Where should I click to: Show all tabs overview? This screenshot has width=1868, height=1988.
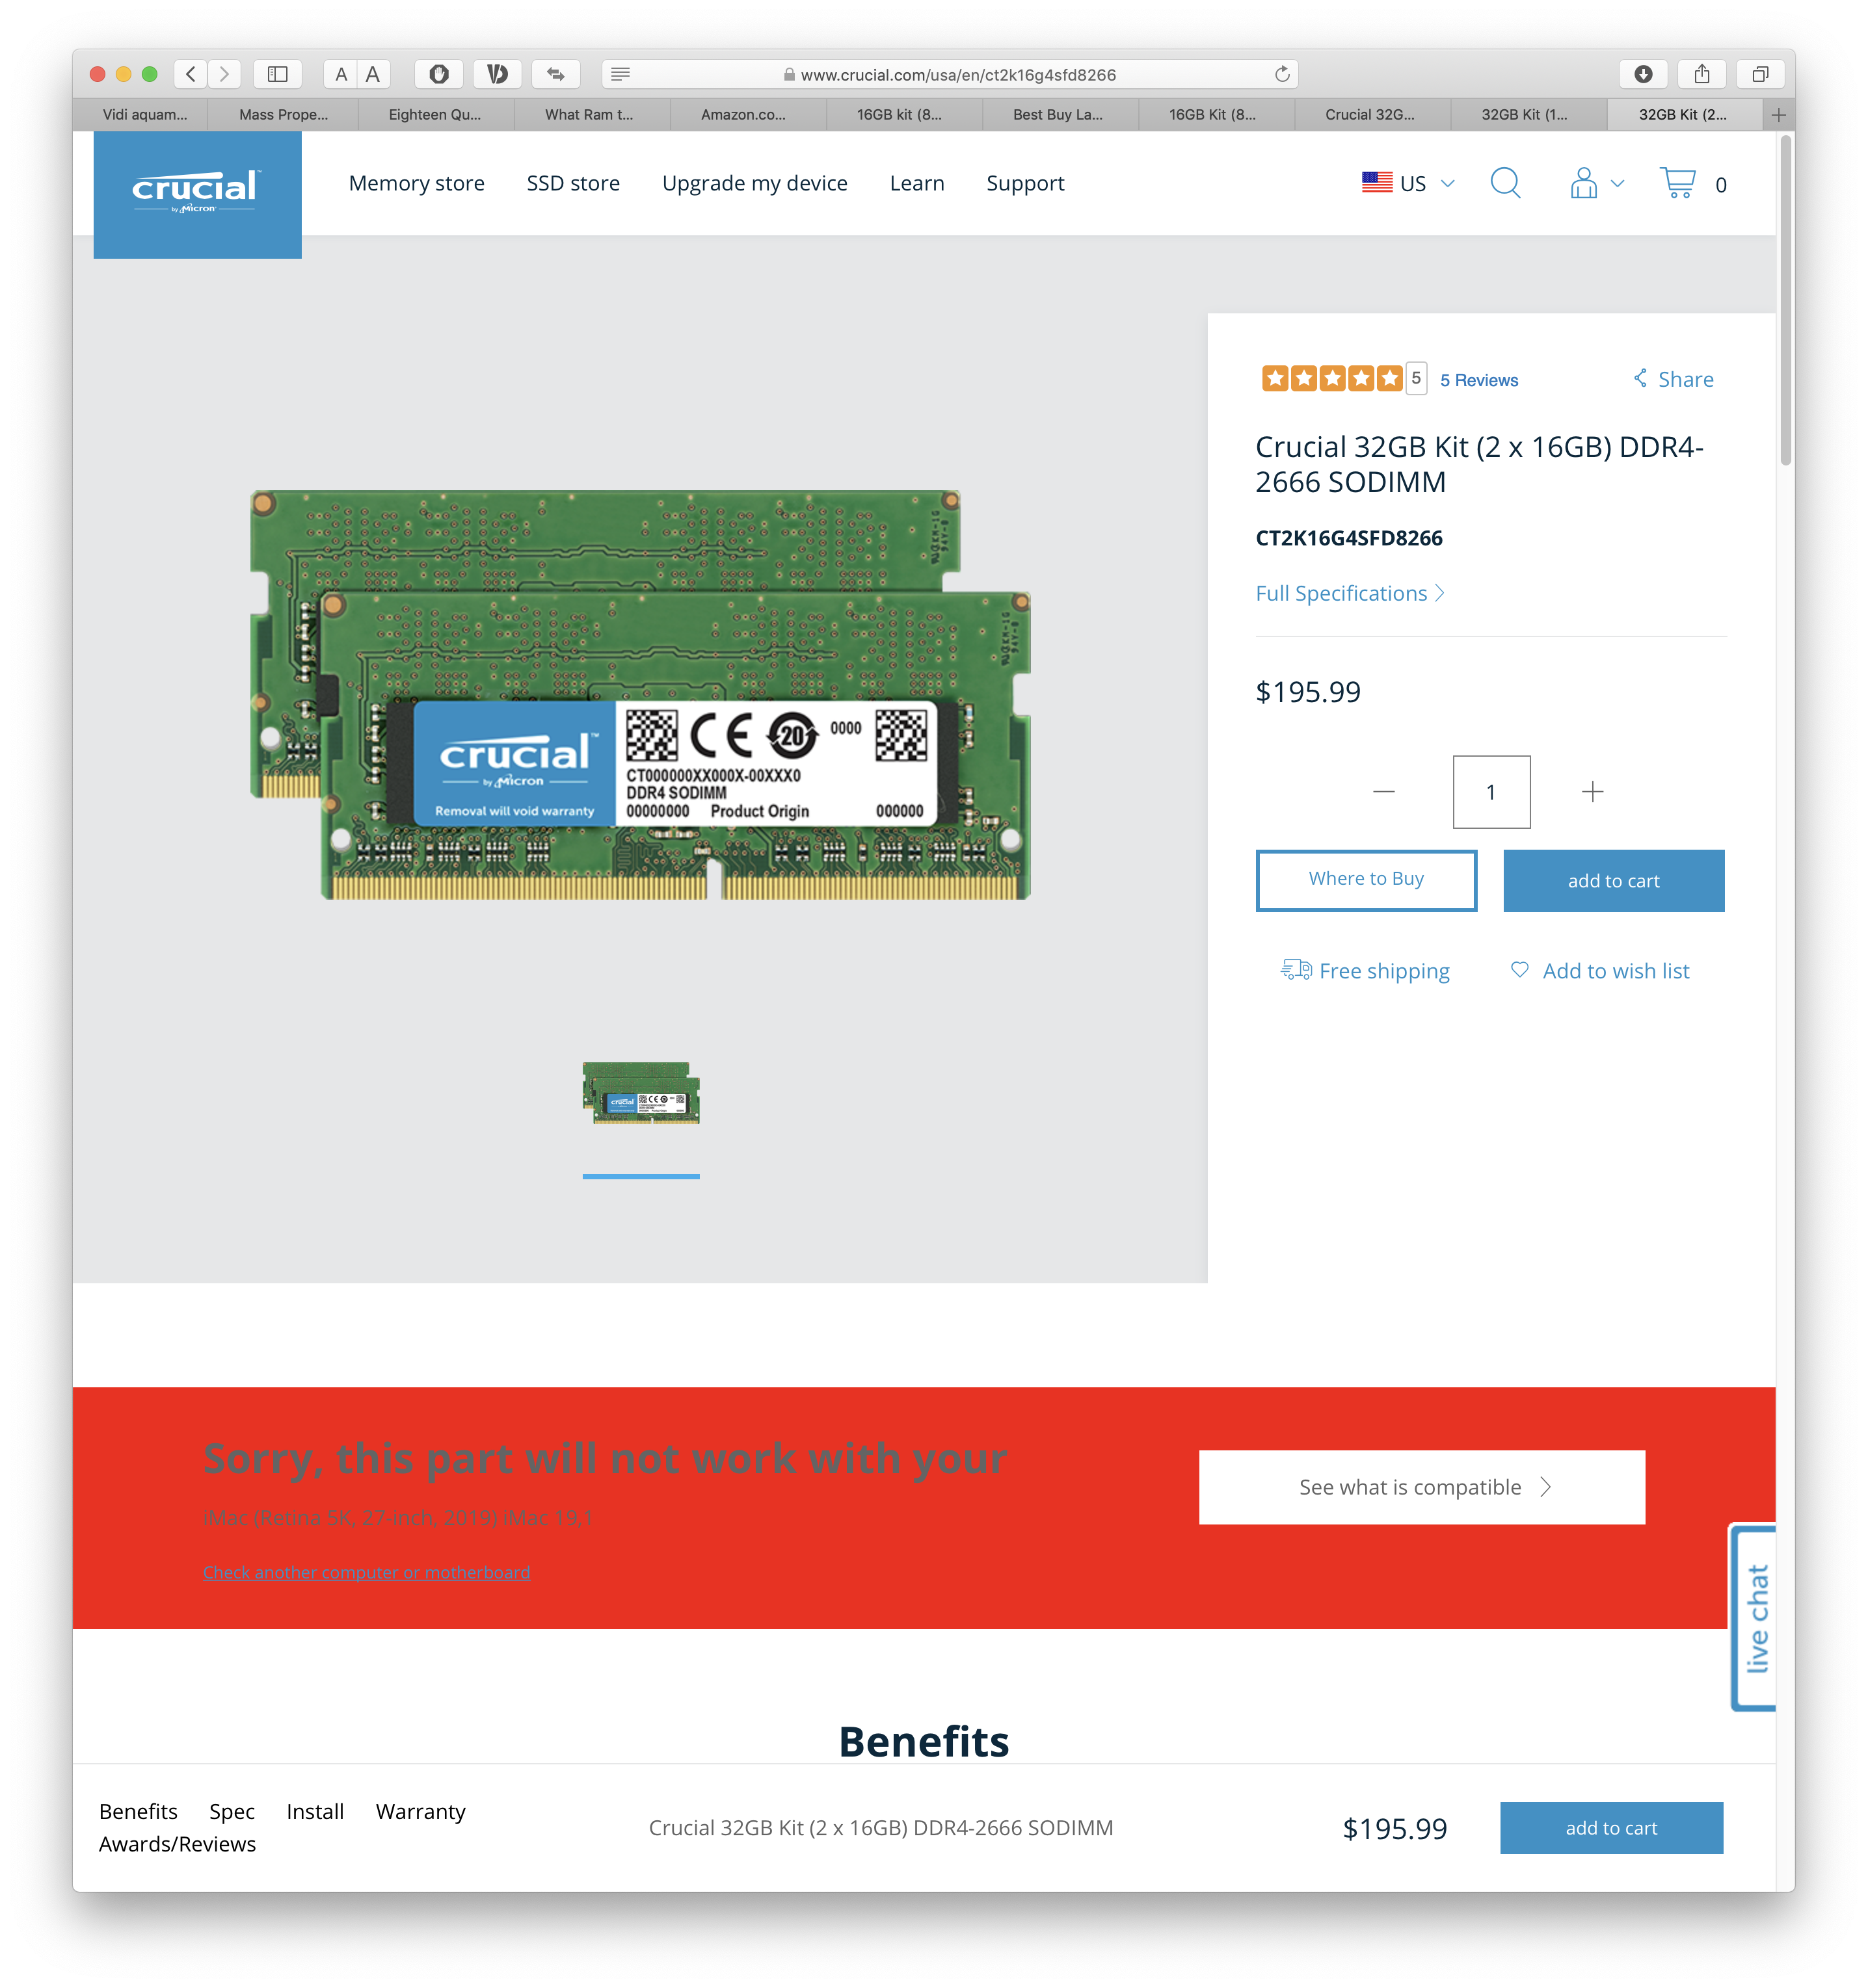1761,74
